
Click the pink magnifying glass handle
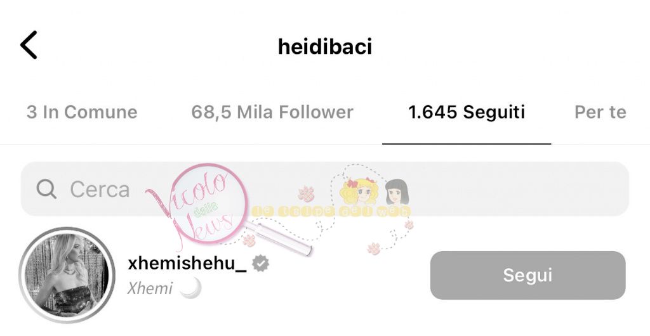pyautogui.click(x=279, y=239)
